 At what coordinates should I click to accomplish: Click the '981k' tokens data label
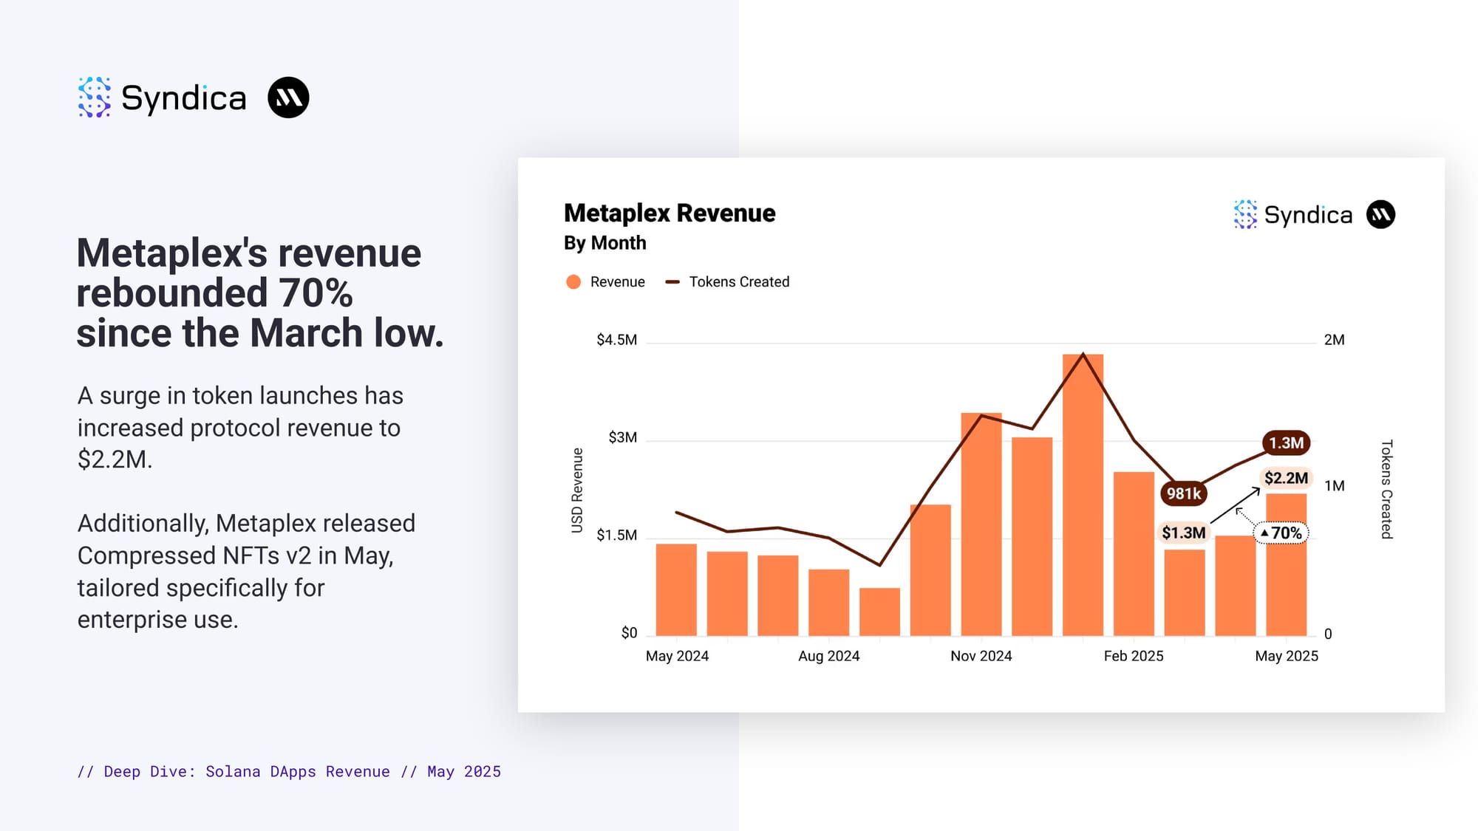click(x=1183, y=494)
